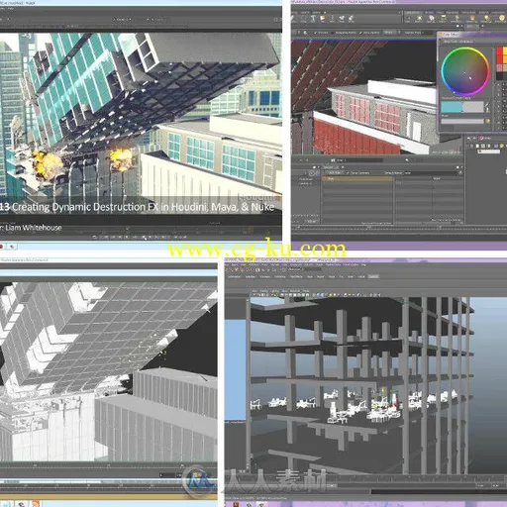The image size is (507, 507).
Task: Click the last tool icon on Houdini's left shelf
Action: 352,19
